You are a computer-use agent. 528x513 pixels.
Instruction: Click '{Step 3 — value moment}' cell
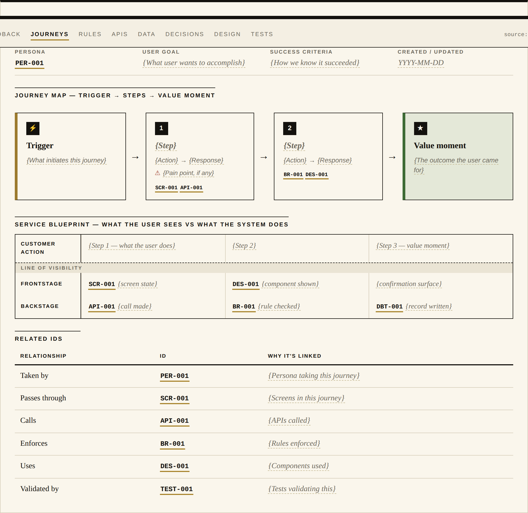pos(413,246)
